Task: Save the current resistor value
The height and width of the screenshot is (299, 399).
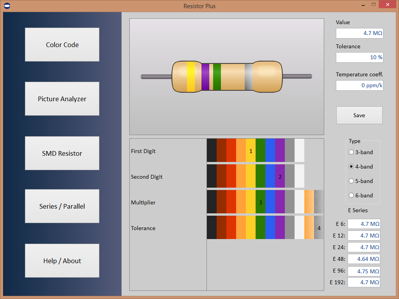Action: pos(359,115)
